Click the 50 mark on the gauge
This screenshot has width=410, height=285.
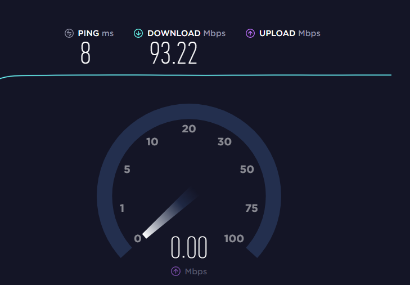[x=247, y=169]
